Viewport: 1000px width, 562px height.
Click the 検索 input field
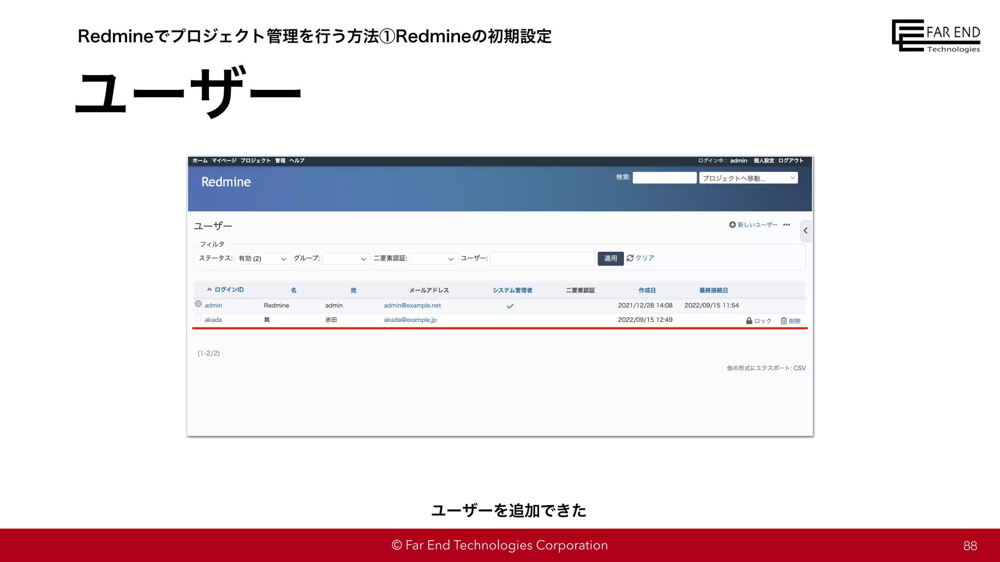click(665, 178)
